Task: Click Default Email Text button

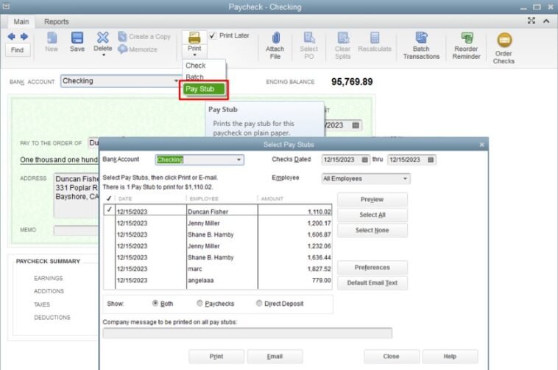Action: coord(372,283)
